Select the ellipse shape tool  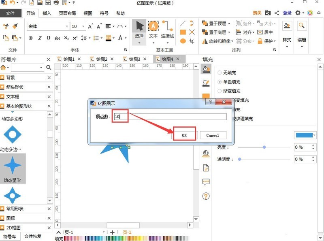click(183, 41)
